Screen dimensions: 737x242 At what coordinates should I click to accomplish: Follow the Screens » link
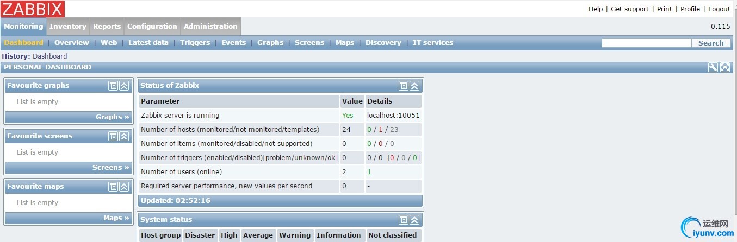[111, 167]
